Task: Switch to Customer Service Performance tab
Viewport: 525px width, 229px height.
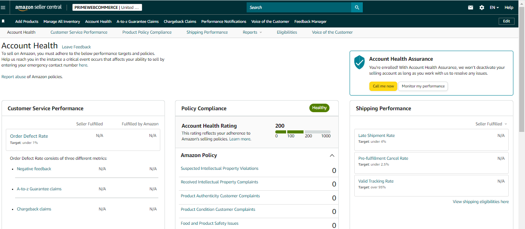Action: [x=79, y=32]
